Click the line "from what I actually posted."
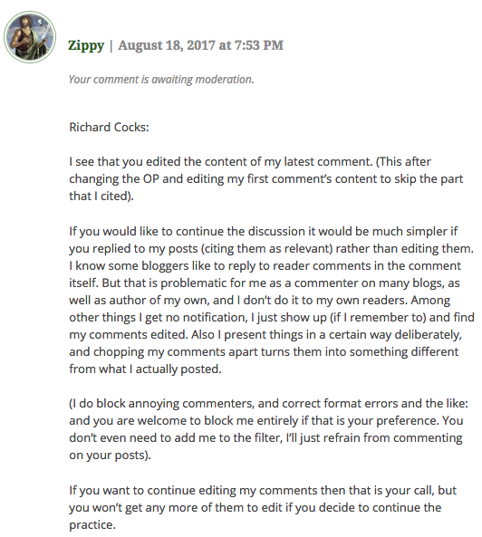The image size is (482, 537). 145,369
